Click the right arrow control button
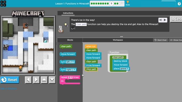 (36, 80)
